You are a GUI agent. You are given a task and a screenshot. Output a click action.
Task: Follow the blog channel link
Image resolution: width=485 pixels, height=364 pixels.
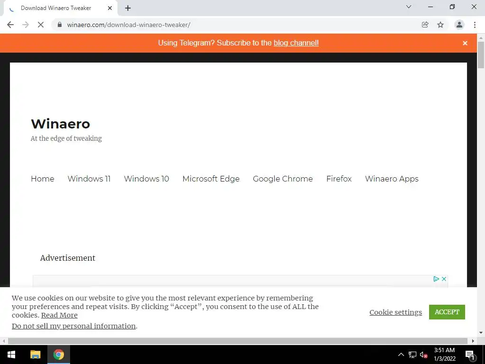pyautogui.click(x=296, y=43)
